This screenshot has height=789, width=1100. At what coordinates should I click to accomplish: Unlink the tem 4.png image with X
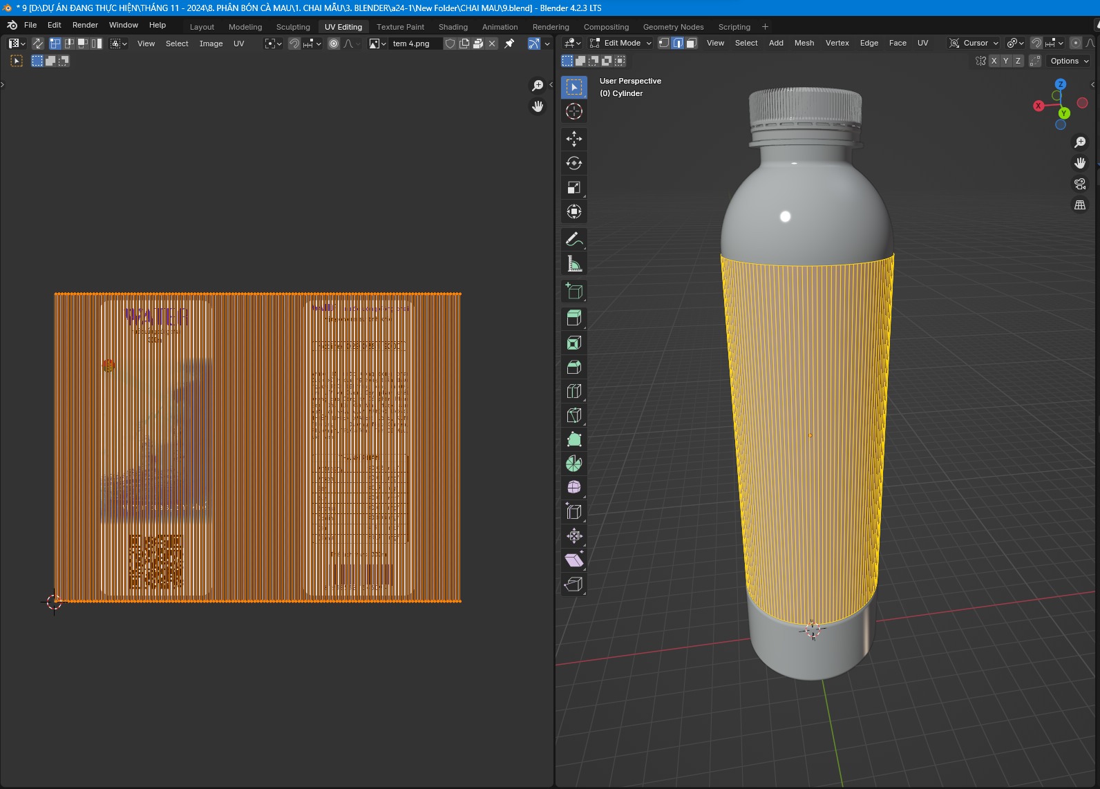(x=492, y=44)
